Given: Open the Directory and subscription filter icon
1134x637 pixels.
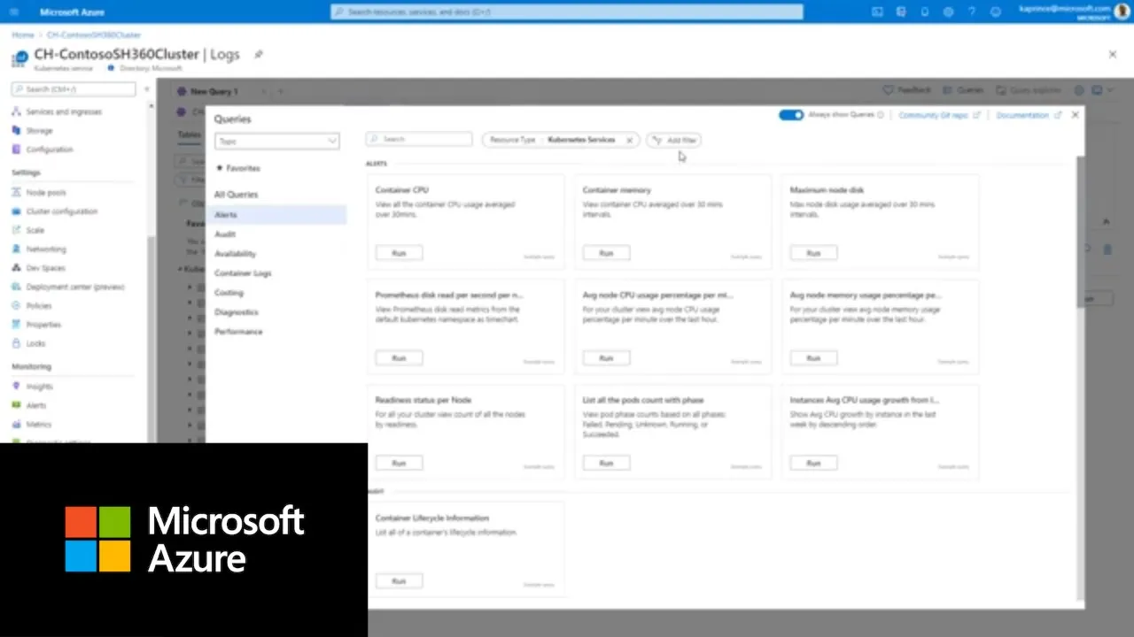Looking at the screenshot, I should click(x=901, y=12).
